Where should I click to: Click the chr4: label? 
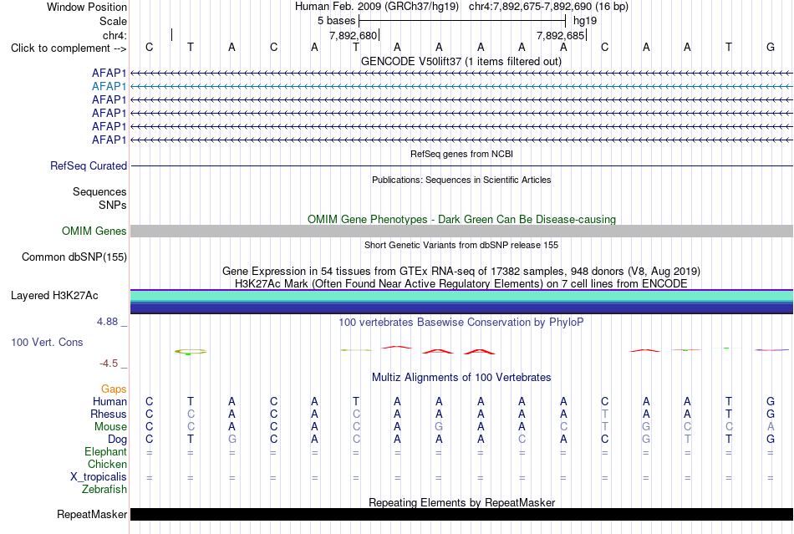click(x=115, y=35)
